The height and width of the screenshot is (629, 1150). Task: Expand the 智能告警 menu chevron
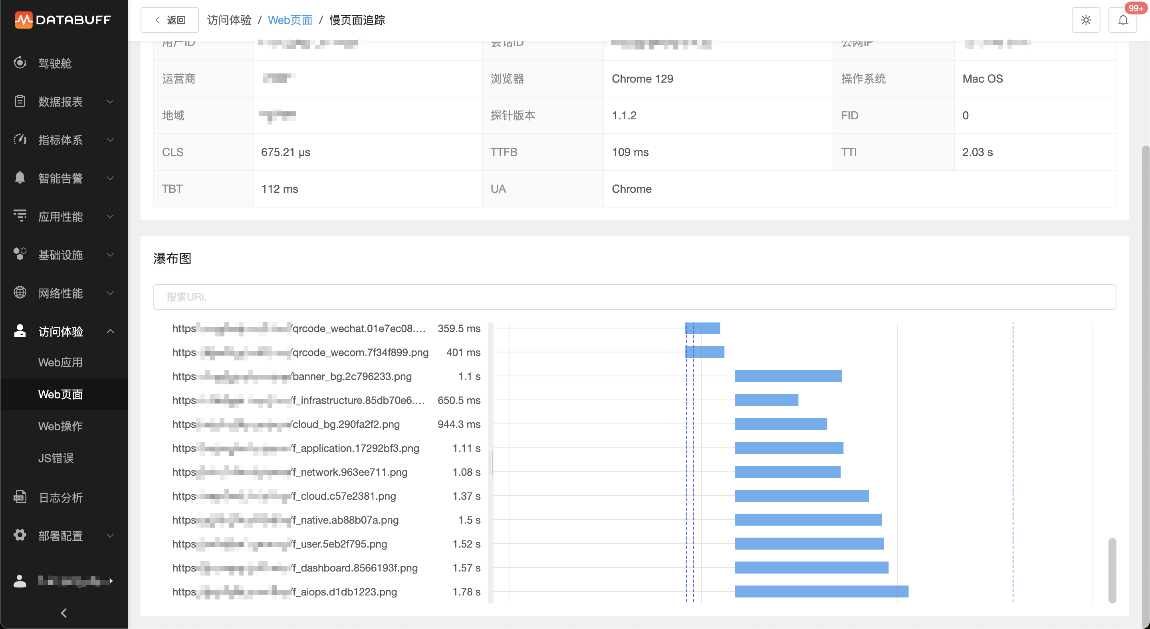coord(110,178)
